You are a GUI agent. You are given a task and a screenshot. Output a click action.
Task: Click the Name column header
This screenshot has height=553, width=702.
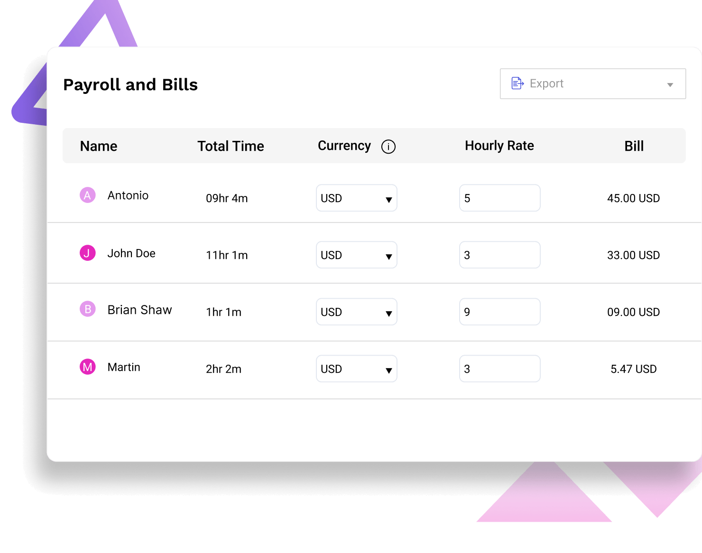coord(99,146)
